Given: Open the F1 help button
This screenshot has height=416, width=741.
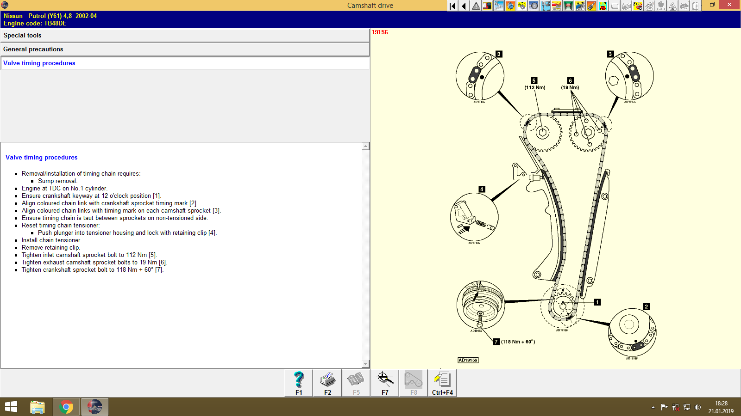Looking at the screenshot, I should (299, 383).
